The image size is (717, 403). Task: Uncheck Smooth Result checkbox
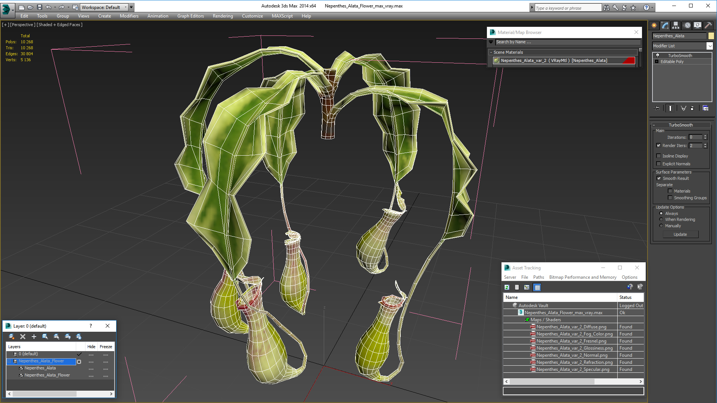click(x=659, y=178)
